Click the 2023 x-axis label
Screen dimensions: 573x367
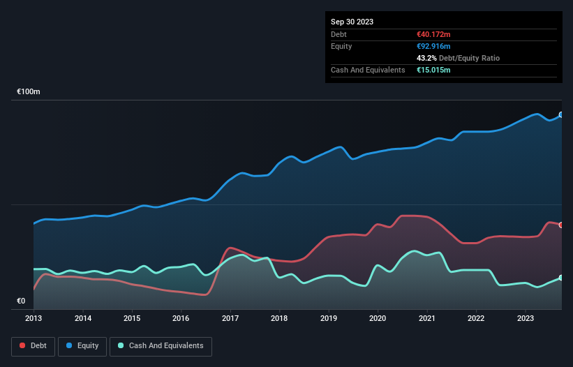pyautogui.click(x=526, y=318)
